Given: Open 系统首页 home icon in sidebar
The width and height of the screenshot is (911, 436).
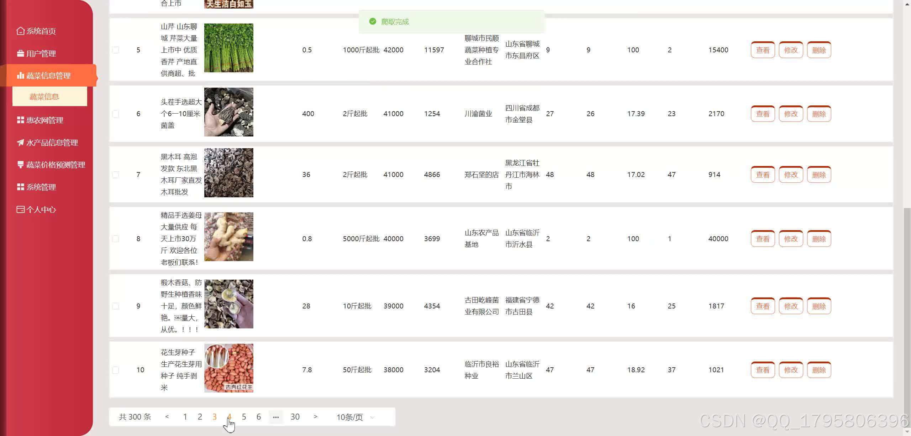Looking at the screenshot, I should click(20, 31).
